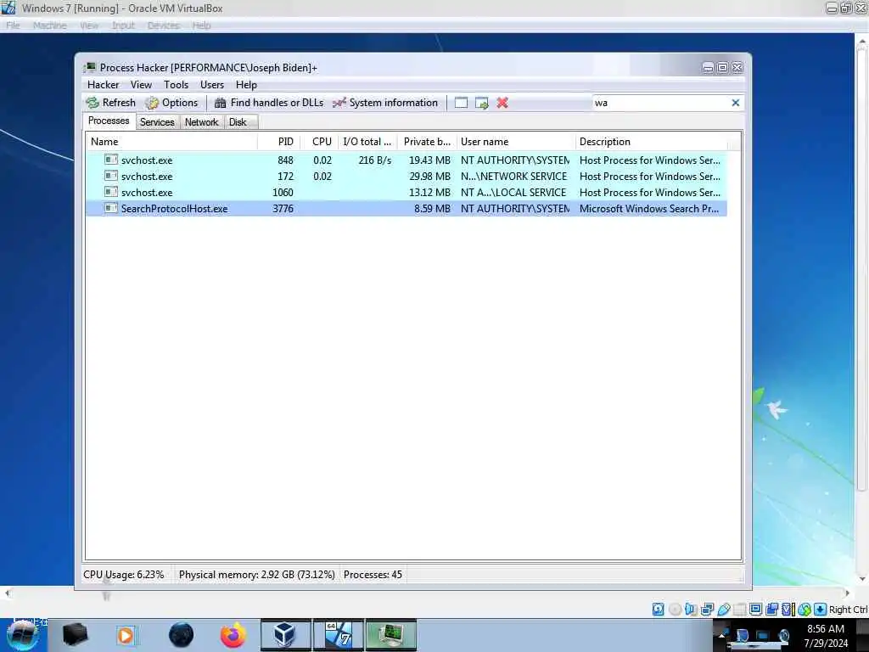Clear the search box with blue X
The width and height of the screenshot is (869, 652).
tap(736, 103)
